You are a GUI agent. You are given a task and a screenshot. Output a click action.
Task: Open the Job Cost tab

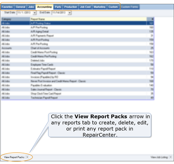[x=85, y=7]
